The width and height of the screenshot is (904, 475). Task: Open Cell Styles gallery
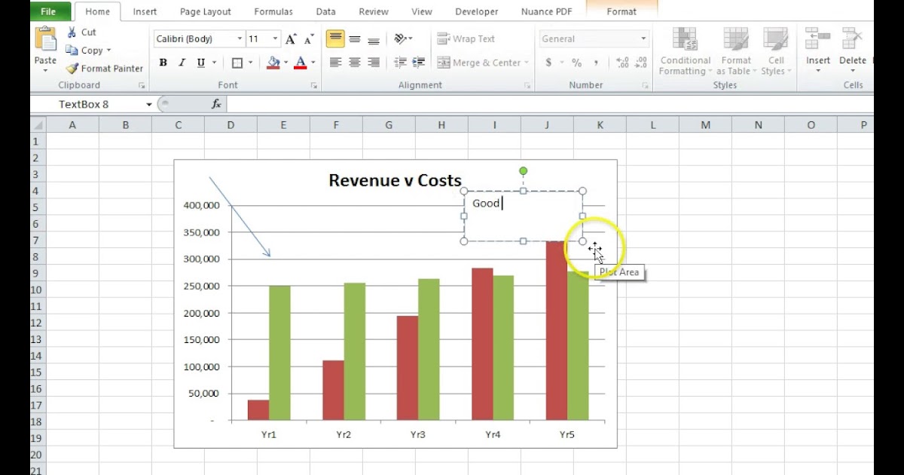[774, 51]
